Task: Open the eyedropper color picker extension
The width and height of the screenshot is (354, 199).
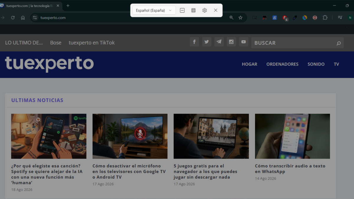Action: 295,18
